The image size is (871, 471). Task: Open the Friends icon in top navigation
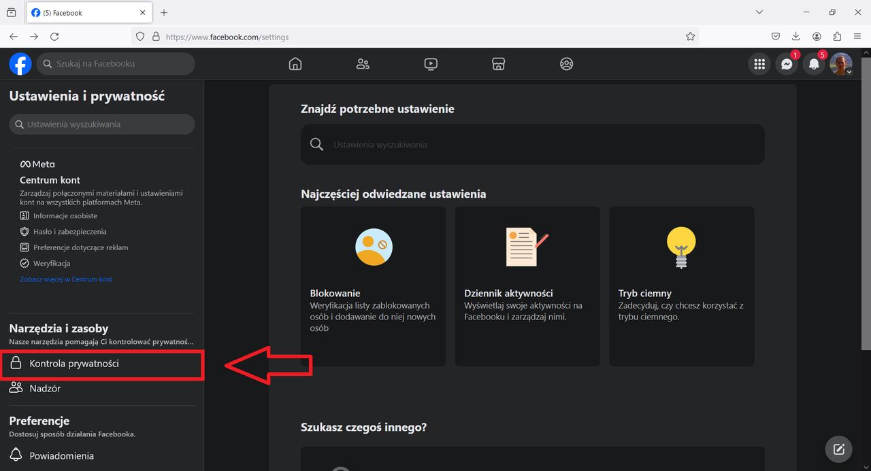[363, 64]
